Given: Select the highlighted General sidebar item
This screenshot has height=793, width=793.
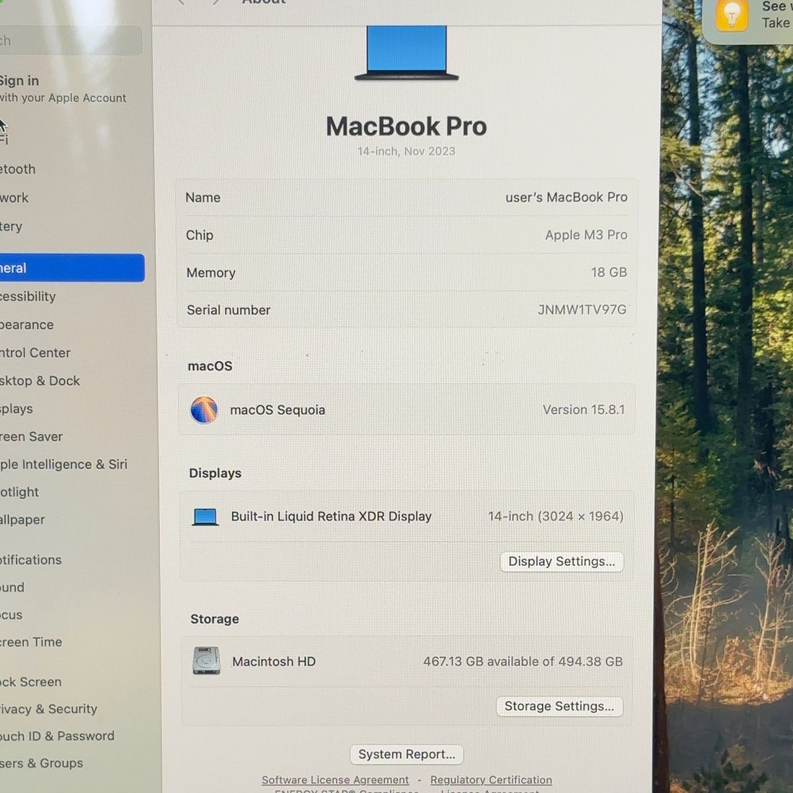Looking at the screenshot, I should point(71,268).
